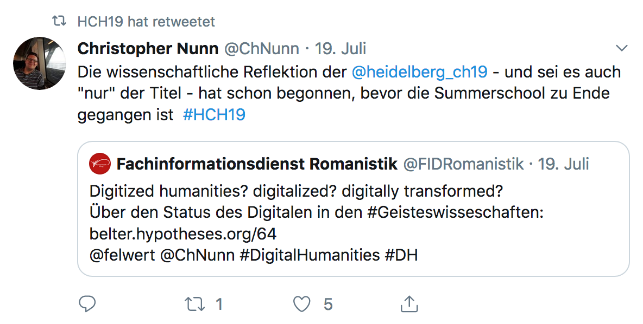Image resolution: width=643 pixels, height=324 pixels.
Task: Click the 19. Juli timestamp of main tweet
Action: 341,49
